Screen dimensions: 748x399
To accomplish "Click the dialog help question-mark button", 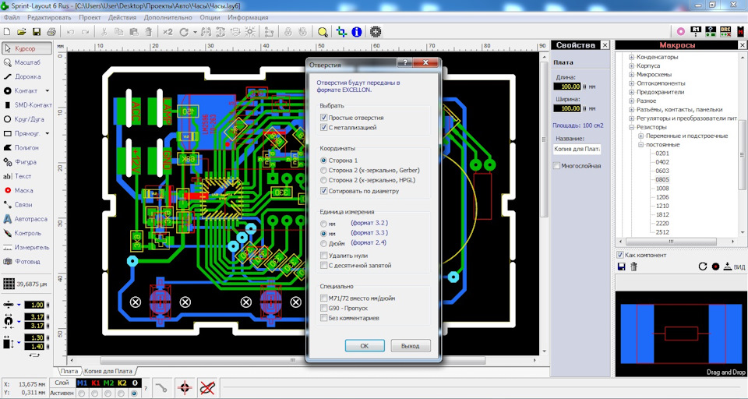I will (404, 63).
